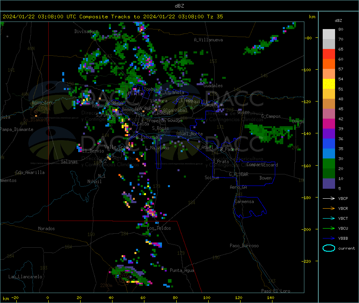359x303 pixels.
Task: Click the Soitue map label
Action: click(x=212, y=178)
